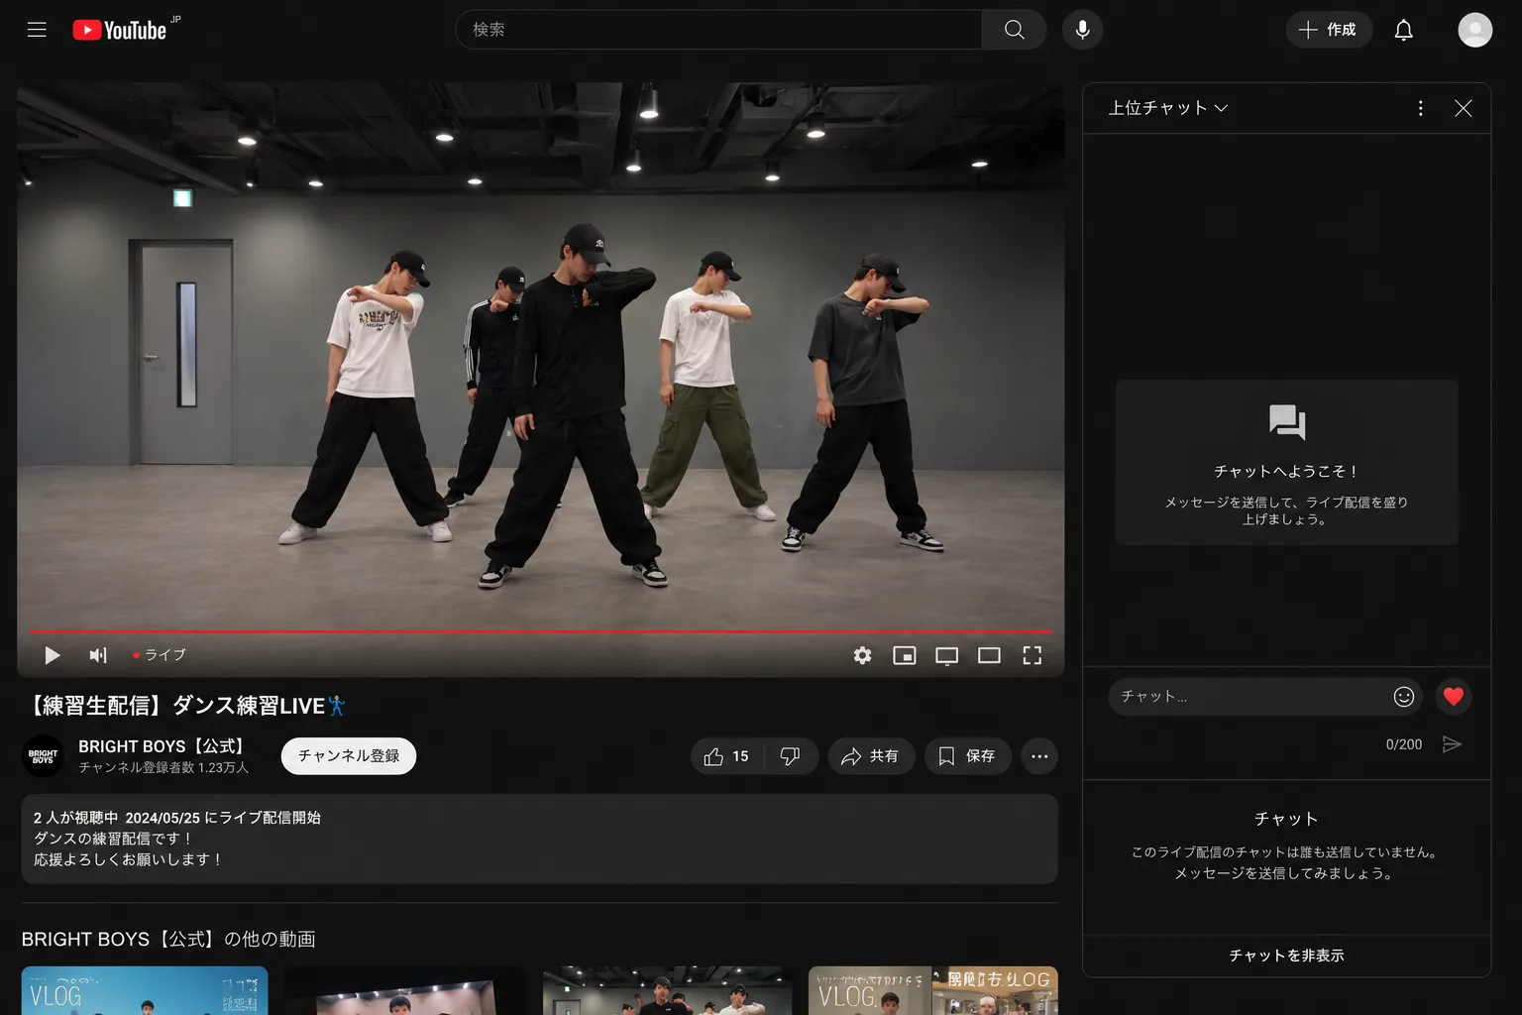Click the BRIGHT BOYS【公式】の他の動画 heading
Viewport: 1522px width, 1015px height.
click(x=168, y=939)
